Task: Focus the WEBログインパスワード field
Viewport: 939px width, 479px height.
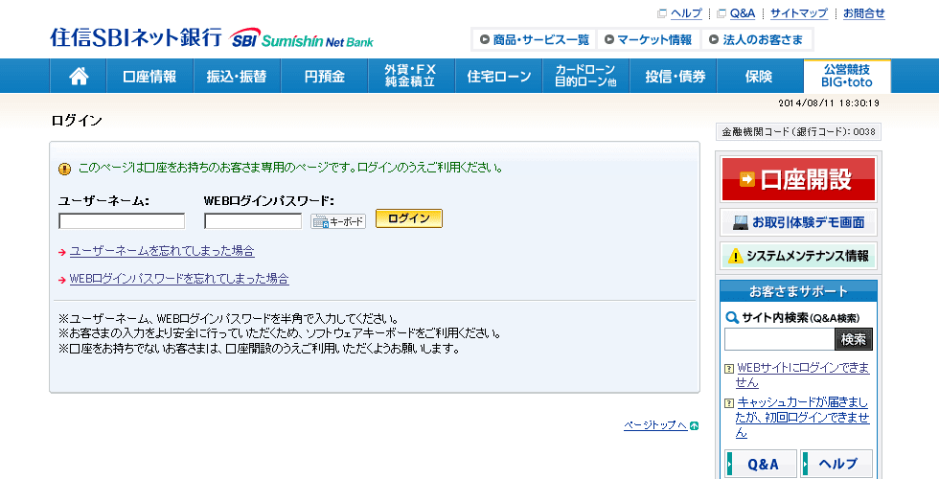Action: click(x=253, y=221)
